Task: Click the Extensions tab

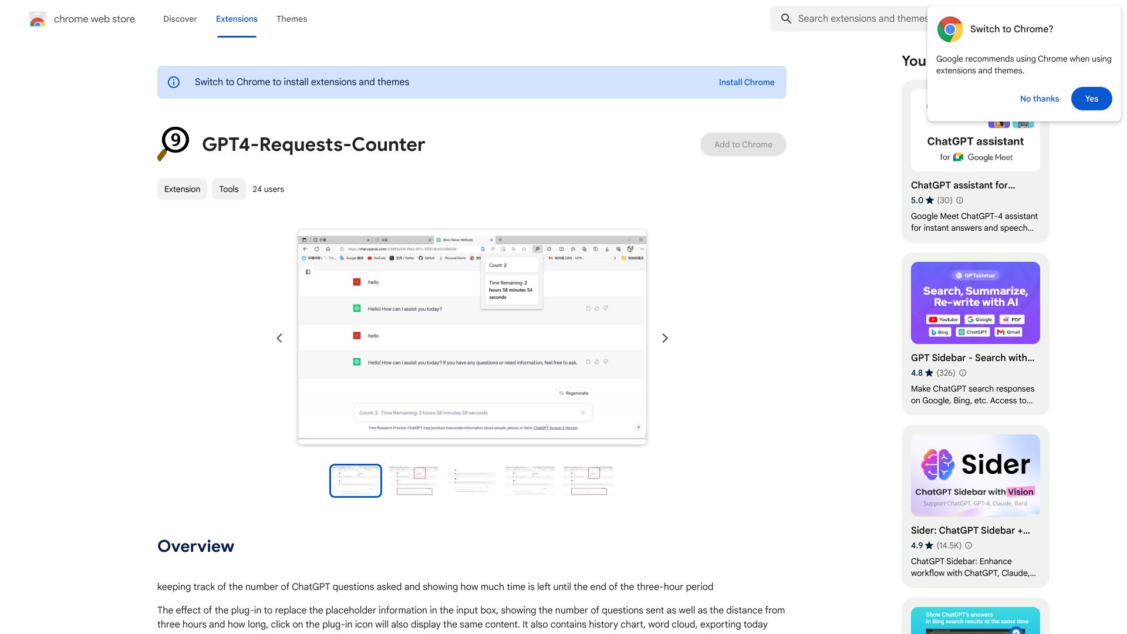Action: [236, 19]
